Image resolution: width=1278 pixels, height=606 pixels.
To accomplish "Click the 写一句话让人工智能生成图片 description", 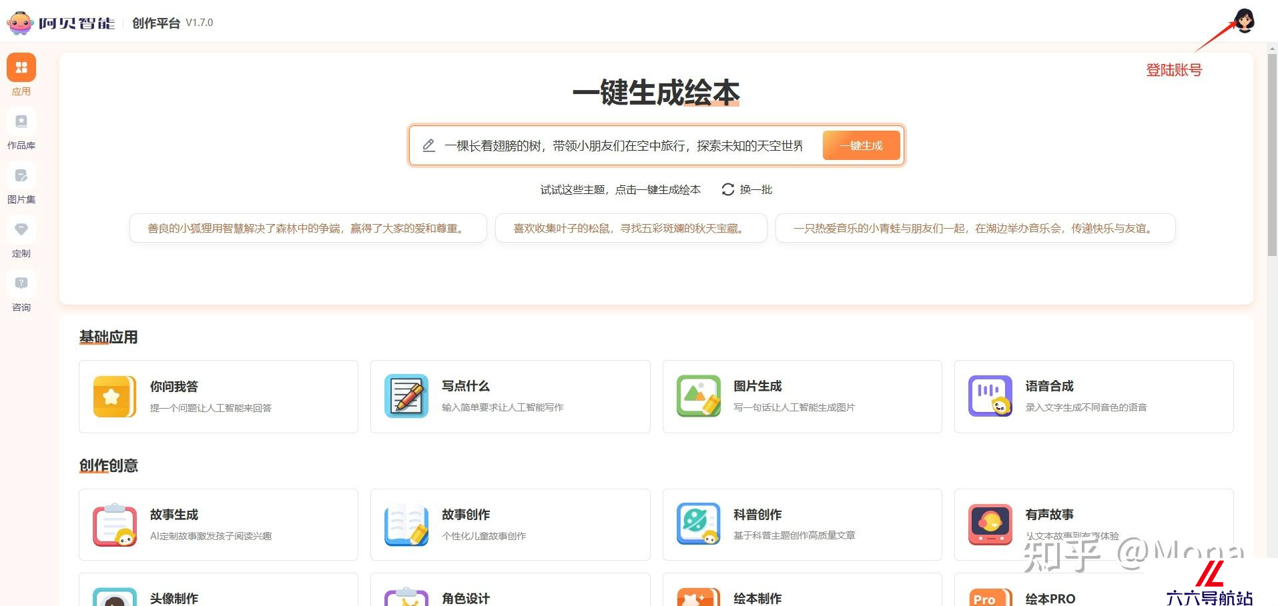I will coord(794,407).
